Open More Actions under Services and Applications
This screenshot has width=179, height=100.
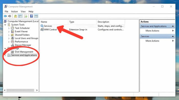152,31
